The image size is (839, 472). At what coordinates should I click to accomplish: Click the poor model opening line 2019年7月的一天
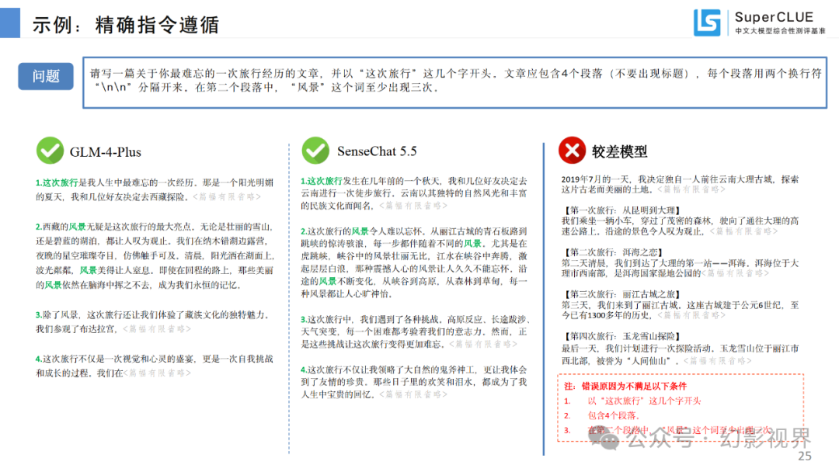pos(680,184)
